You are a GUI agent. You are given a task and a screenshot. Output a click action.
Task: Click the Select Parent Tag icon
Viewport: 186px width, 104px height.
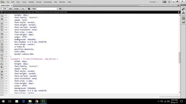2,34
